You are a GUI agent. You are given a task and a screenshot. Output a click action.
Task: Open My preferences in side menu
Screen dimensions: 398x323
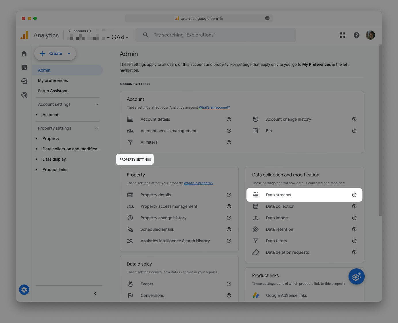[x=53, y=80]
